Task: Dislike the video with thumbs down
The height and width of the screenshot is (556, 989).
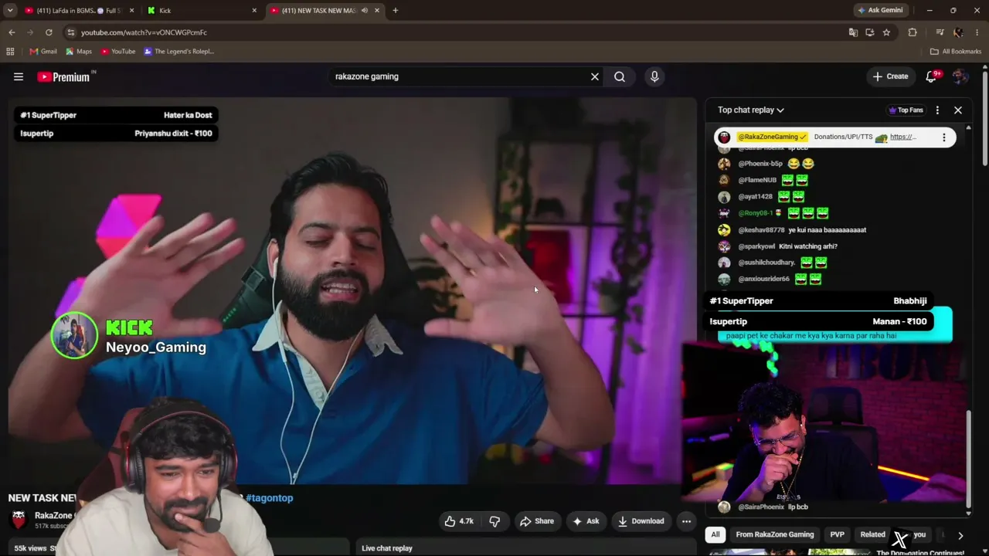Action: (494, 521)
